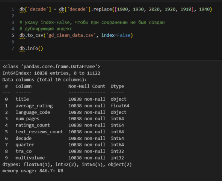Viewport: 222px width, 181px height.
Task: Click line number 5 in the code gutter
Action: [13, 35]
